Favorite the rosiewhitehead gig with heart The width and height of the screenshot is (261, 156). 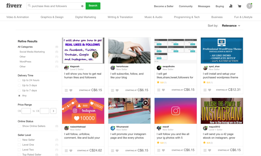pyautogui.click(x=71, y=151)
